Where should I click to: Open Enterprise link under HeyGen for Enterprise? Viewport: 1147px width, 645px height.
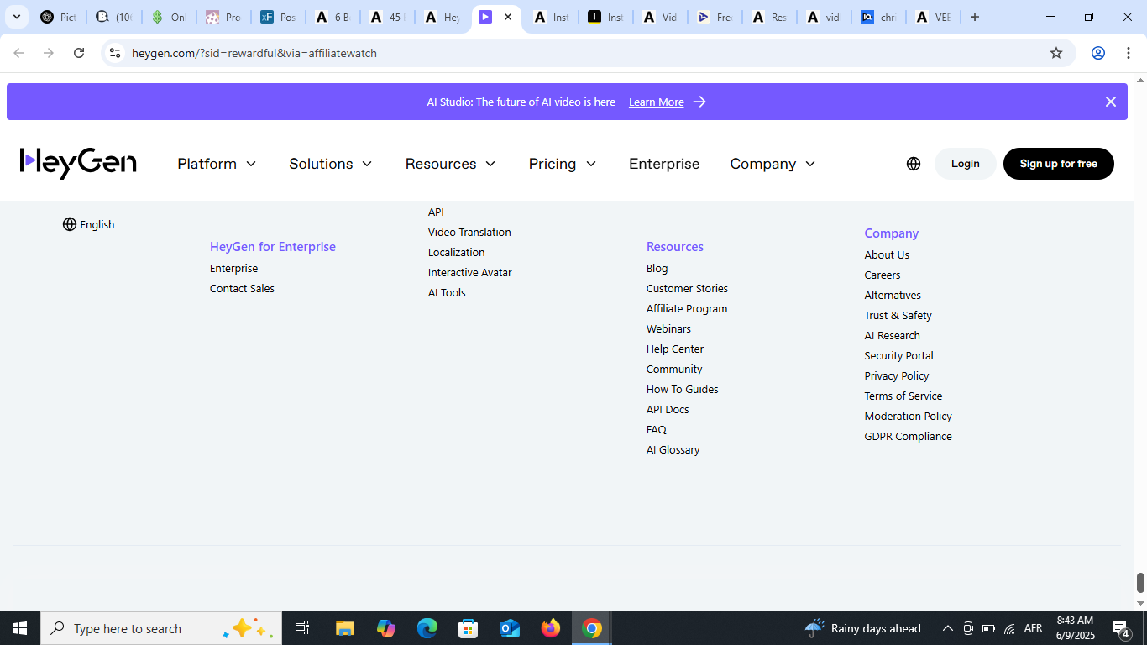[x=233, y=269]
